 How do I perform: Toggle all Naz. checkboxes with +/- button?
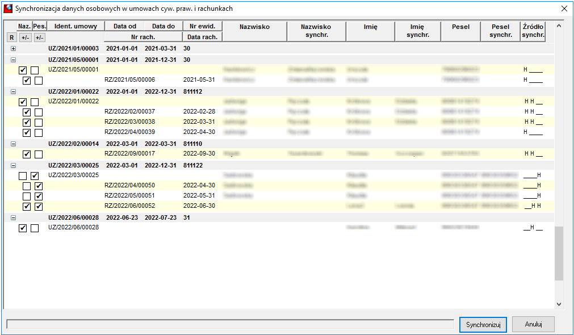(x=25, y=37)
